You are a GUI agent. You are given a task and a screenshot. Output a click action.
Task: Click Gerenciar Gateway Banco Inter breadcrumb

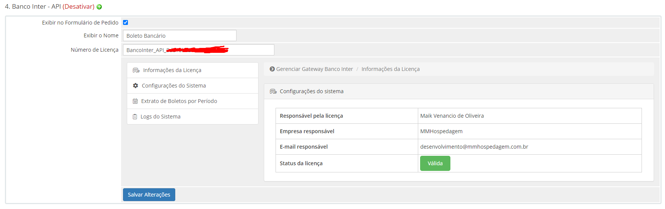[x=315, y=69]
